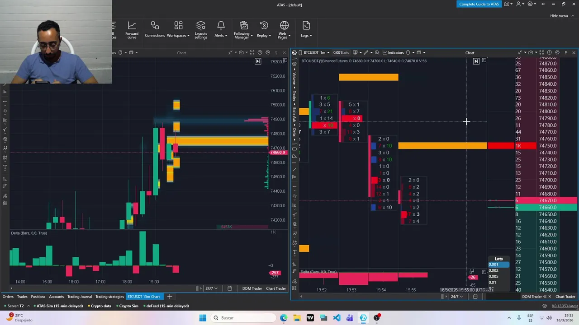Viewport: 579px width, 325px height.
Task: Open settings gear in right chart header
Action: point(557,52)
